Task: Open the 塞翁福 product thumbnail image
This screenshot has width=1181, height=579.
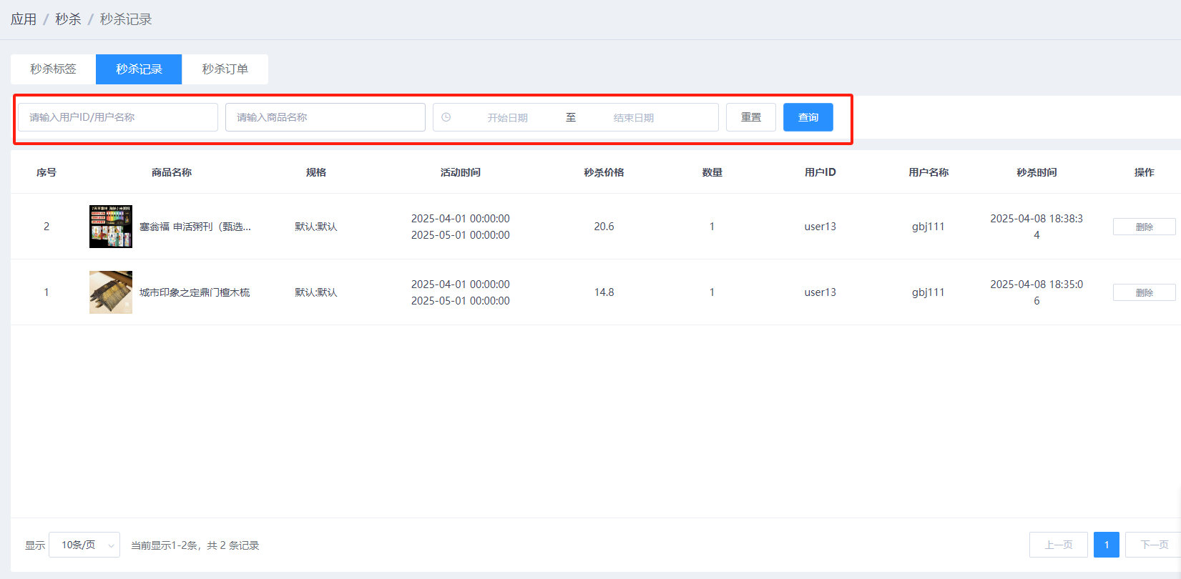Action: pyautogui.click(x=110, y=227)
